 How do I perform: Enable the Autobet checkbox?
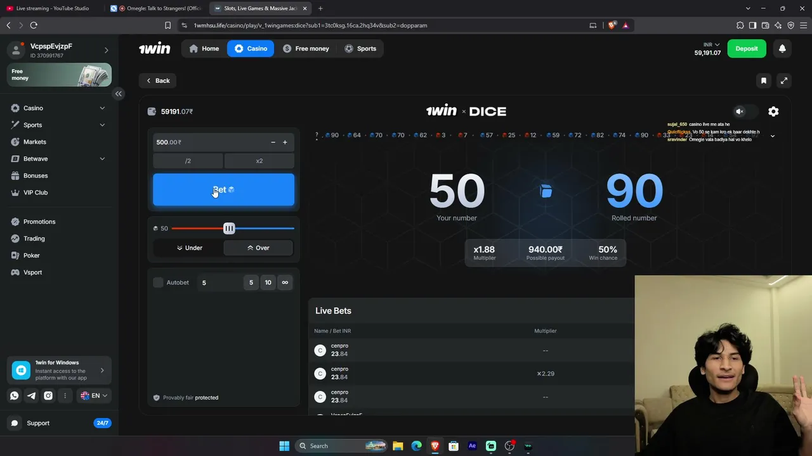[159, 282]
